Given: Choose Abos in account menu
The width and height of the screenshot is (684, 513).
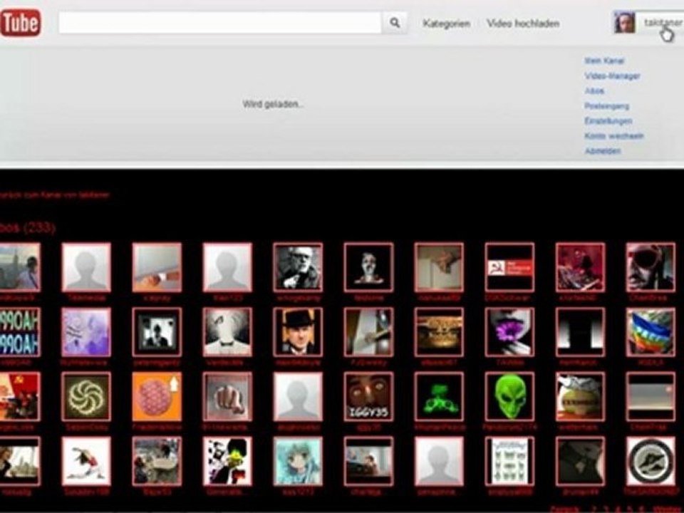Looking at the screenshot, I should pyautogui.click(x=594, y=90).
